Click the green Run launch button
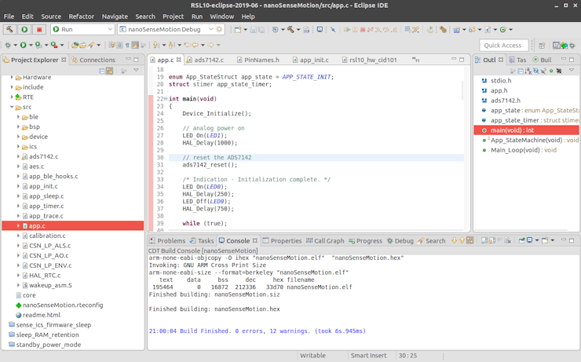 tap(24, 30)
